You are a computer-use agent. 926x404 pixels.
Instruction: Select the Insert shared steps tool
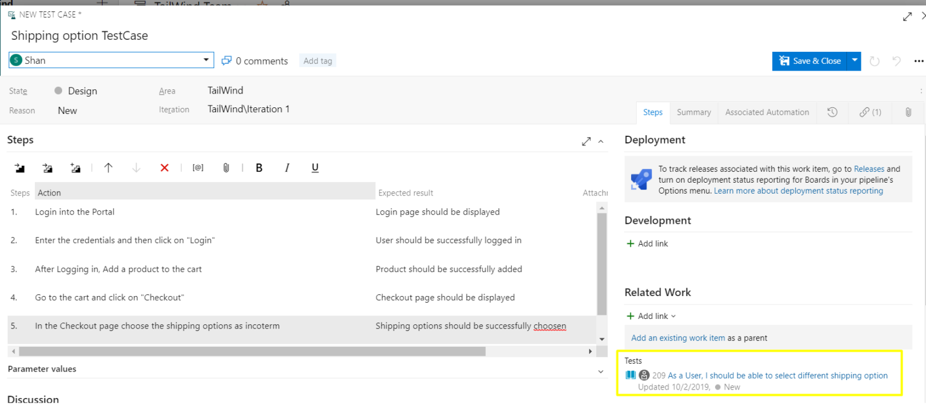(x=48, y=168)
